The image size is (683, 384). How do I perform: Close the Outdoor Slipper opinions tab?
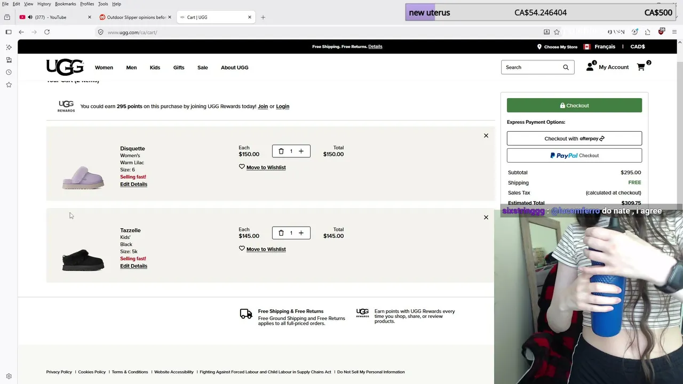click(x=170, y=17)
